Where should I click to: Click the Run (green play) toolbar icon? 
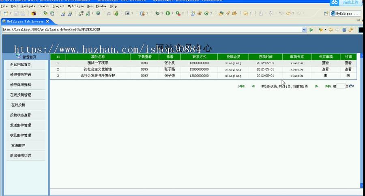[x=167, y=13]
